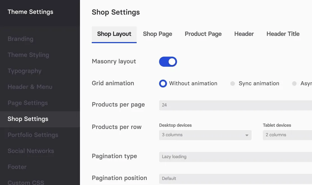
Task: Go to the Header tab
Action: [244, 34]
